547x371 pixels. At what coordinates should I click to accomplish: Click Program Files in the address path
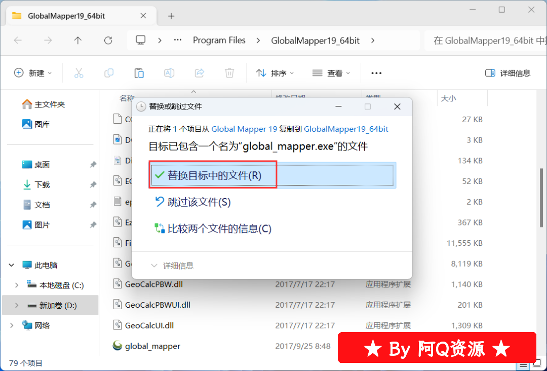[219, 41]
